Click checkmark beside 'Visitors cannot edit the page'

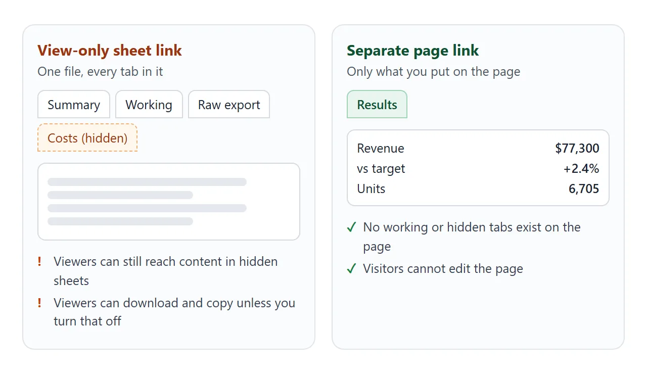pyautogui.click(x=352, y=269)
